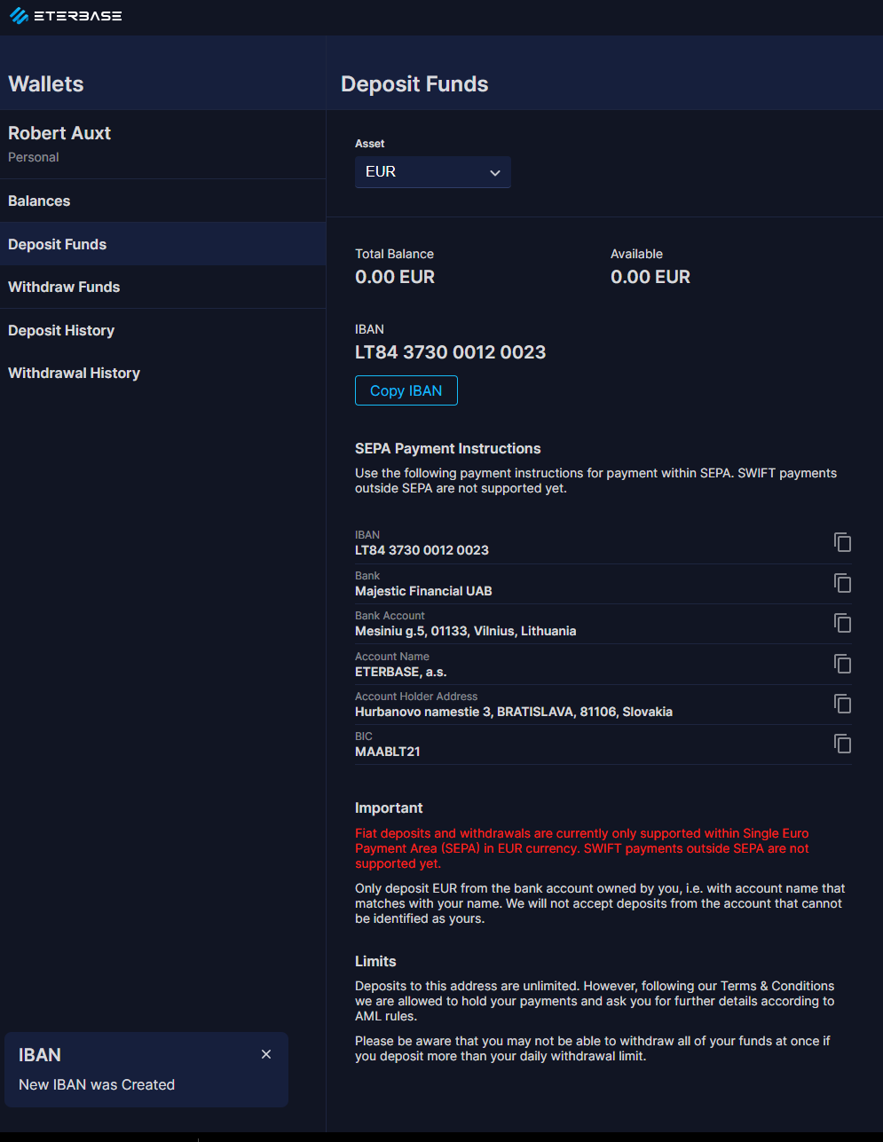Copy the IBAN row value
The width and height of the screenshot is (883, 1142).
[x=842, y=542]
